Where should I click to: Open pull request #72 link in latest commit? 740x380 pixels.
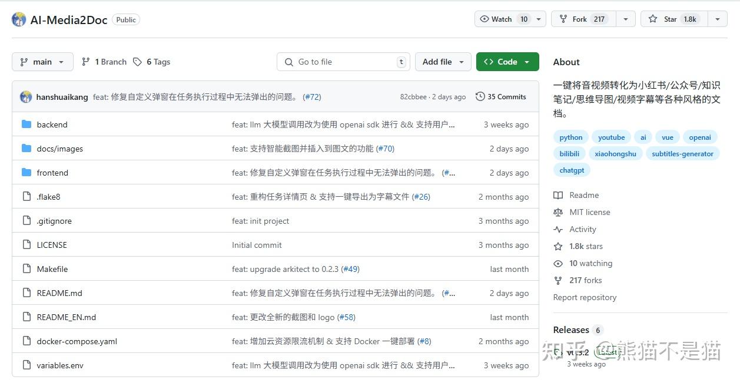312,97
